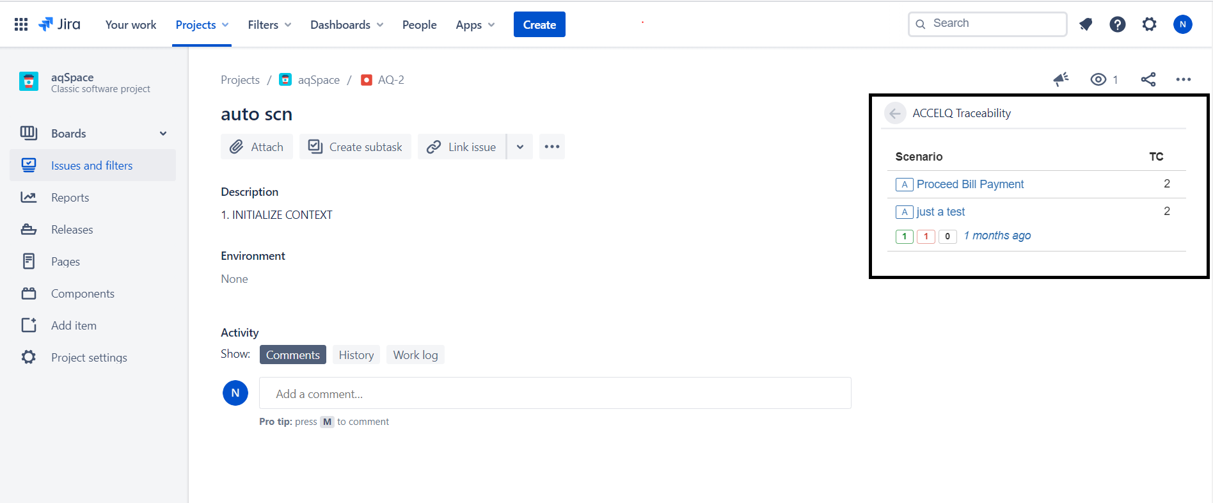The image size is (1213, 503).
Task: Open Issues and filters in sidebar
Action: (93, 165)
